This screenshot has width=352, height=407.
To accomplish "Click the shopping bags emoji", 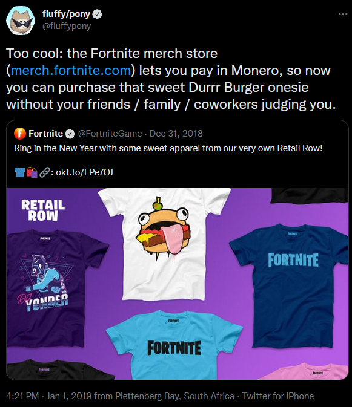I will [x=32, y=172].
